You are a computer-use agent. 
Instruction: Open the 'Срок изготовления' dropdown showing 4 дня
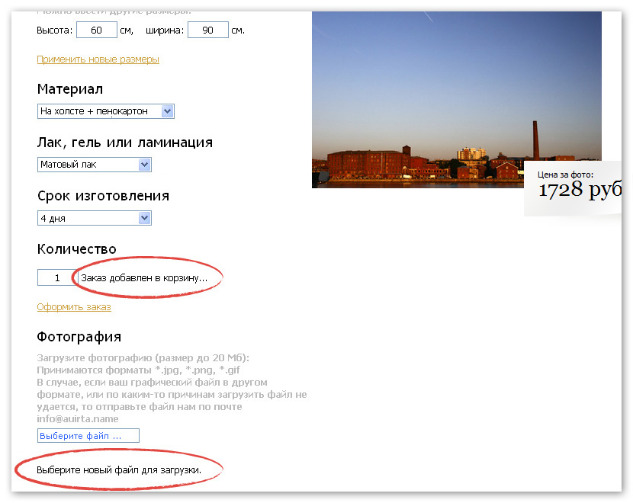click(95, 218)
